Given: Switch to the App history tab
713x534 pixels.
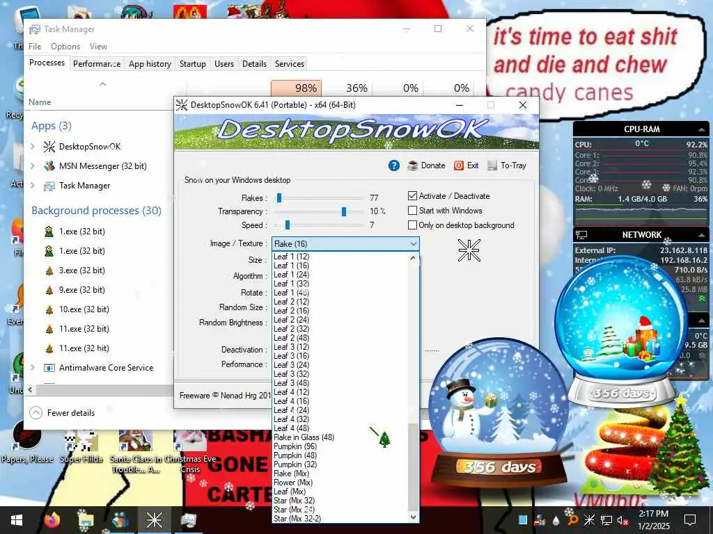Looking at the screenshot, I should (150, 64).
